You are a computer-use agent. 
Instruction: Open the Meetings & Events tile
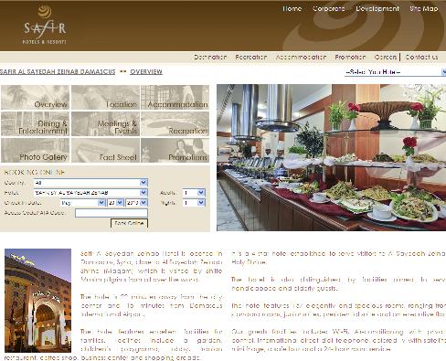pyautogui.click(x=105, y=123)
